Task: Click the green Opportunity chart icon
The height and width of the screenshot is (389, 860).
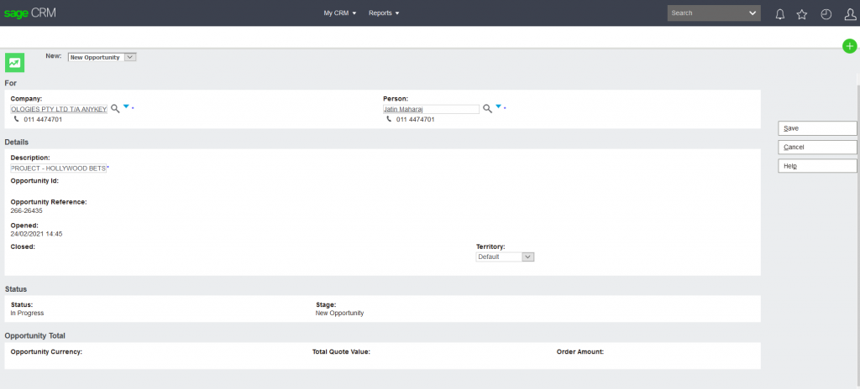Action: click(15, 62)
